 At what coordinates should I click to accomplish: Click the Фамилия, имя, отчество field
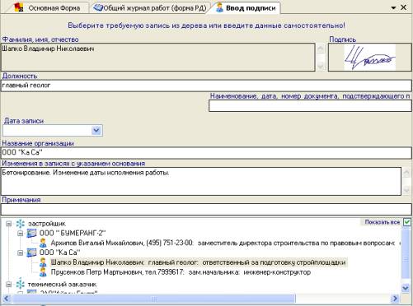coord(158,57)
